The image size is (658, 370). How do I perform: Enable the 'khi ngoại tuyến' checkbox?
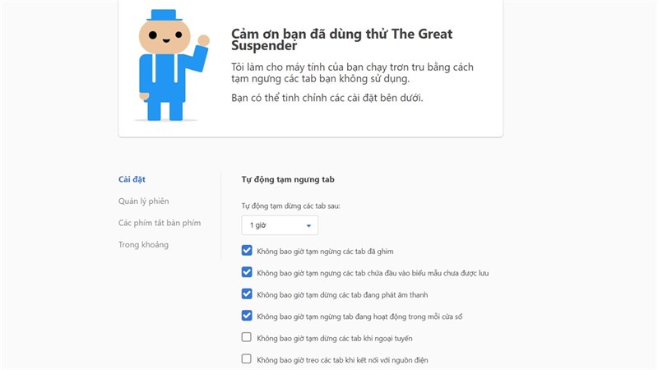(x=247, y=337)
